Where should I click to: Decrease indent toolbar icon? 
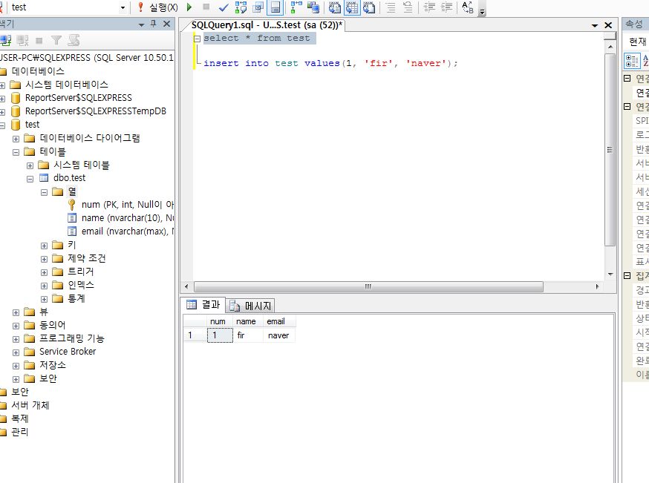429,7
